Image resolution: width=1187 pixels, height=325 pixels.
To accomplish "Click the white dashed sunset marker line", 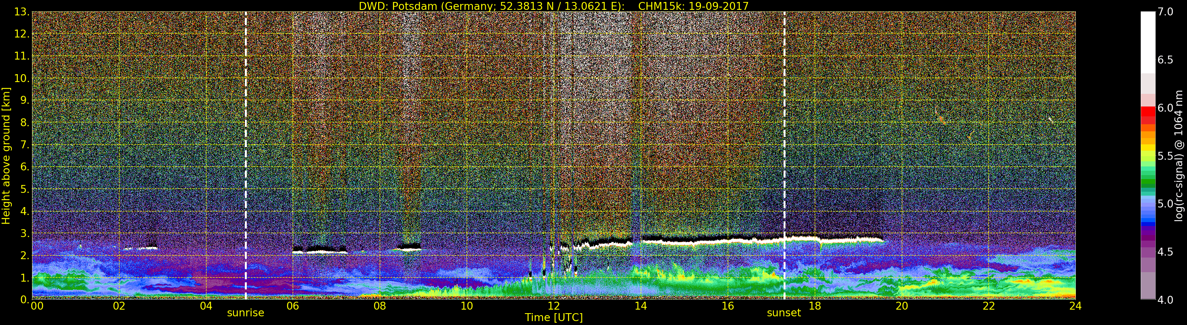I will point(784,155).
